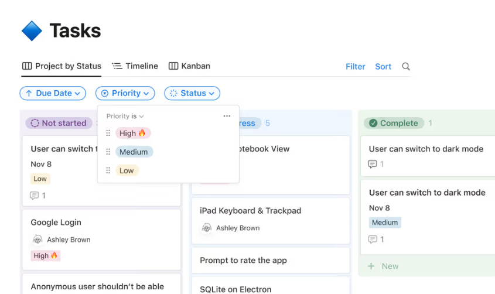
Task: Click comment icon on first Complete card
Action: (373, 164)
